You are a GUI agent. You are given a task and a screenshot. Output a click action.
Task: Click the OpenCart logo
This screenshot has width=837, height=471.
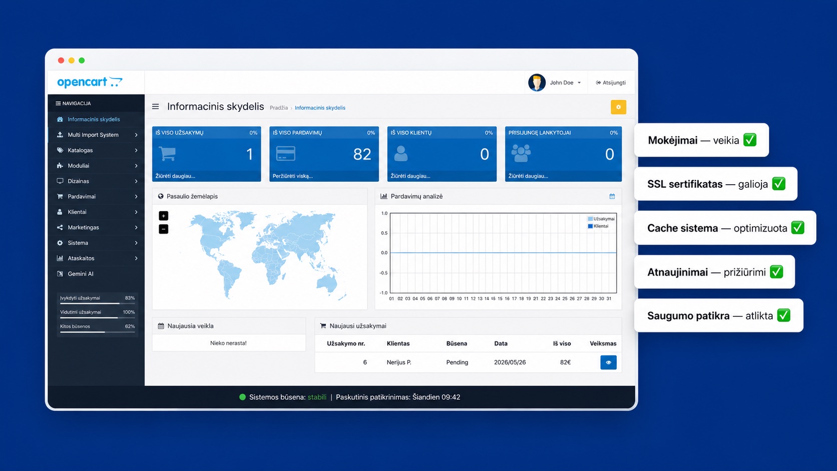coord(90,82)
